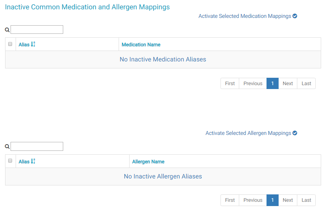Image resolution: width=327 pixels, height=215 pixels.
Task: Click checkmark icon beside Activate Allergen Mappings
Action: pyautogui.click(x=295, y=133)
